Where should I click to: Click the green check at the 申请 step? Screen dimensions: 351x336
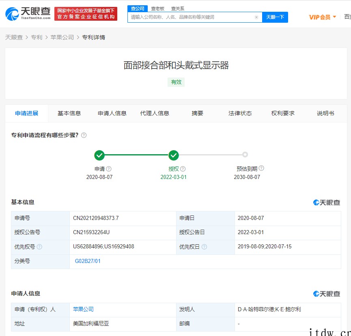point(99,155)
